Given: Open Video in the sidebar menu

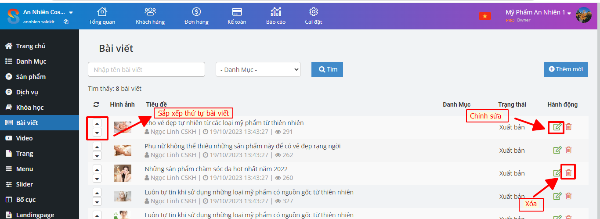Looking at the screenshot, I should point(24,138).
